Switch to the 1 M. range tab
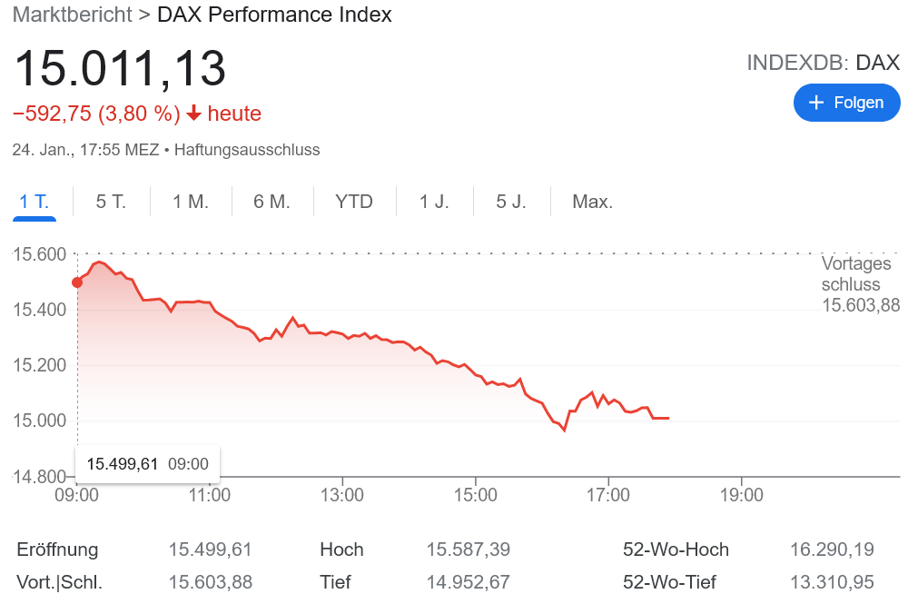The image size is (908, 604). pyautogui.click(x=191, y=202)
